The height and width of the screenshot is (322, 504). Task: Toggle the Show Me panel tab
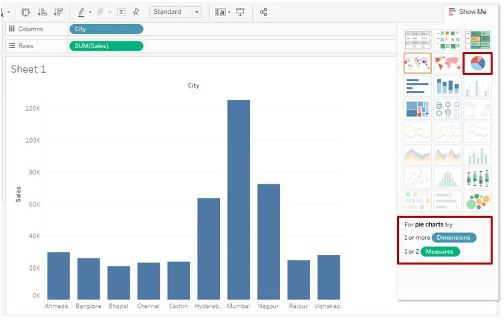click(x=468, y=12)
